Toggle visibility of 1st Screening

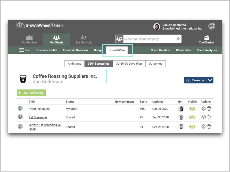[x=192, y=117]
